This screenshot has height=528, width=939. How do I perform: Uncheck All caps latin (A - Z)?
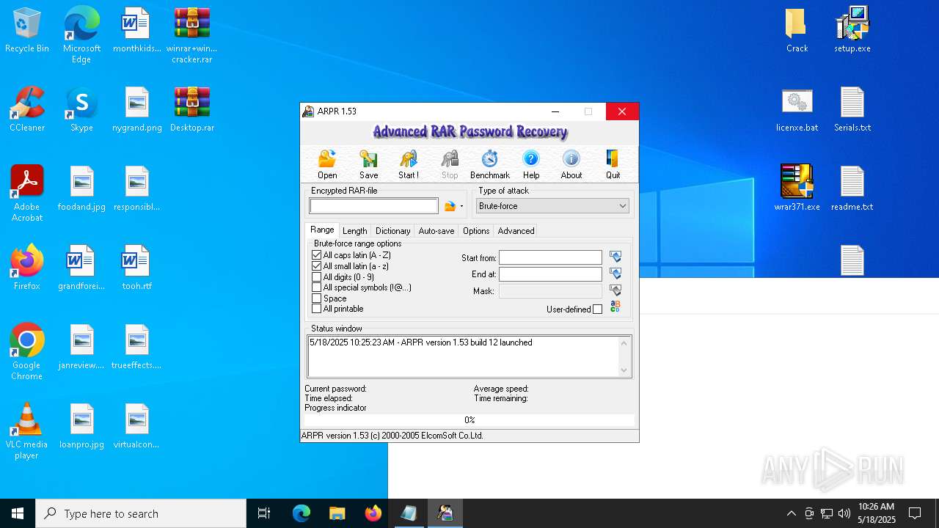click(317, 255)
